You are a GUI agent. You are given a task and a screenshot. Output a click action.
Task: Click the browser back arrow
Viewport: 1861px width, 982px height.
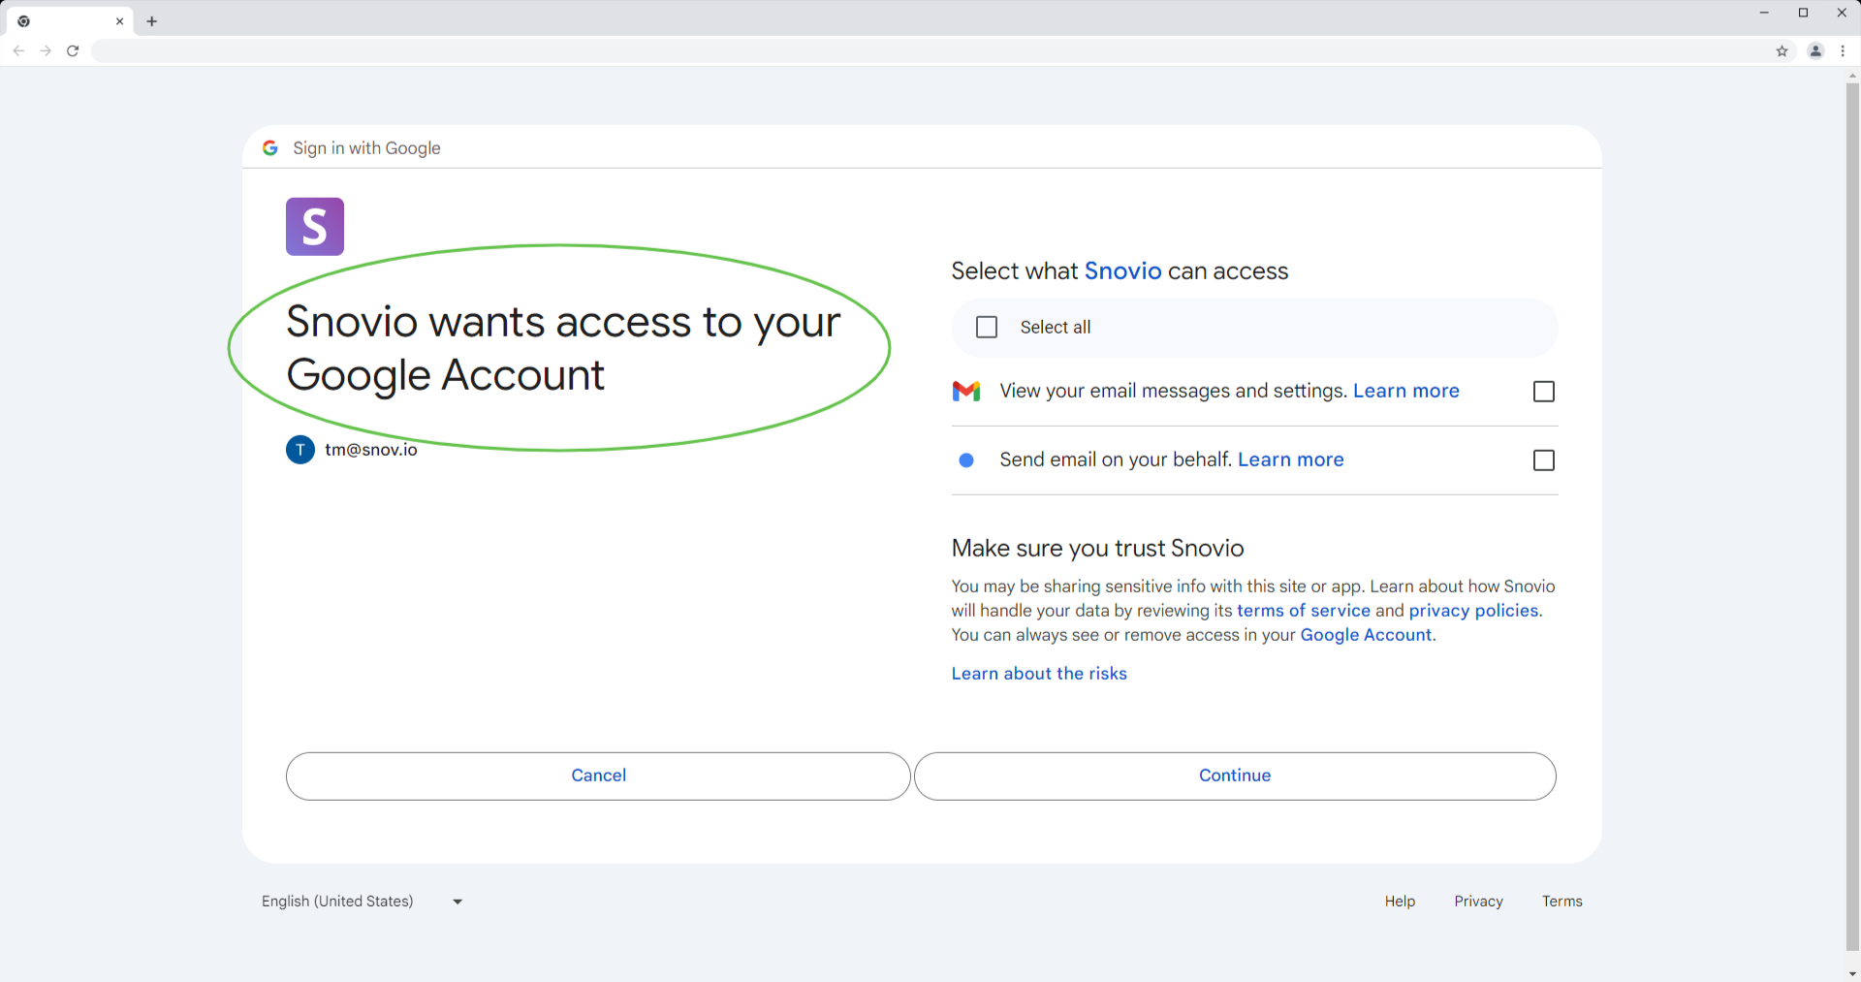(x=18, y=50)
